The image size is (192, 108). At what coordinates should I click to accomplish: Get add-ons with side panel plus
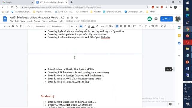click(x=179, y=56)
